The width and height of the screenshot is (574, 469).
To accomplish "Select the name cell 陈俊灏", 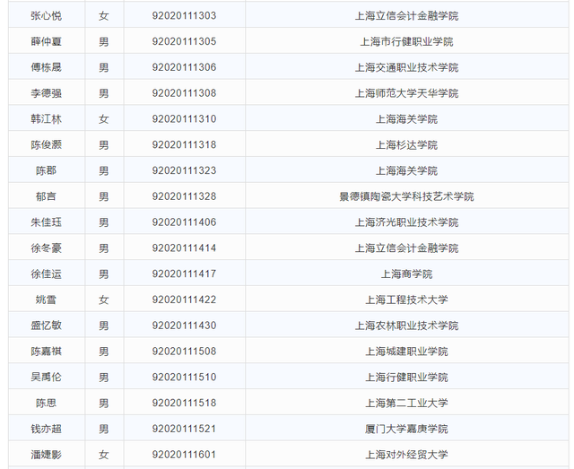I will click(x=46, y=145).
